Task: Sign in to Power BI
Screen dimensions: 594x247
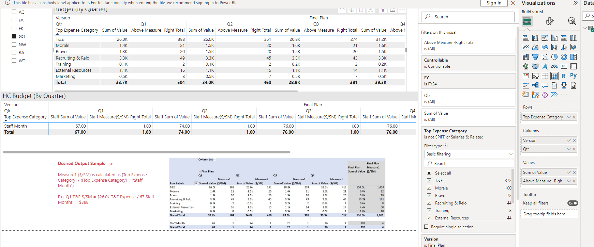Action: click(x=494, y=3)
